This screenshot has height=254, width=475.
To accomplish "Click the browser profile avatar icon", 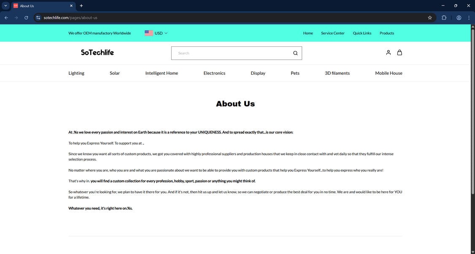I will coord(459,18).
